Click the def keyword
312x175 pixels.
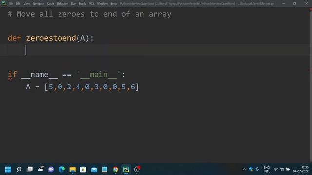(14, 38)
